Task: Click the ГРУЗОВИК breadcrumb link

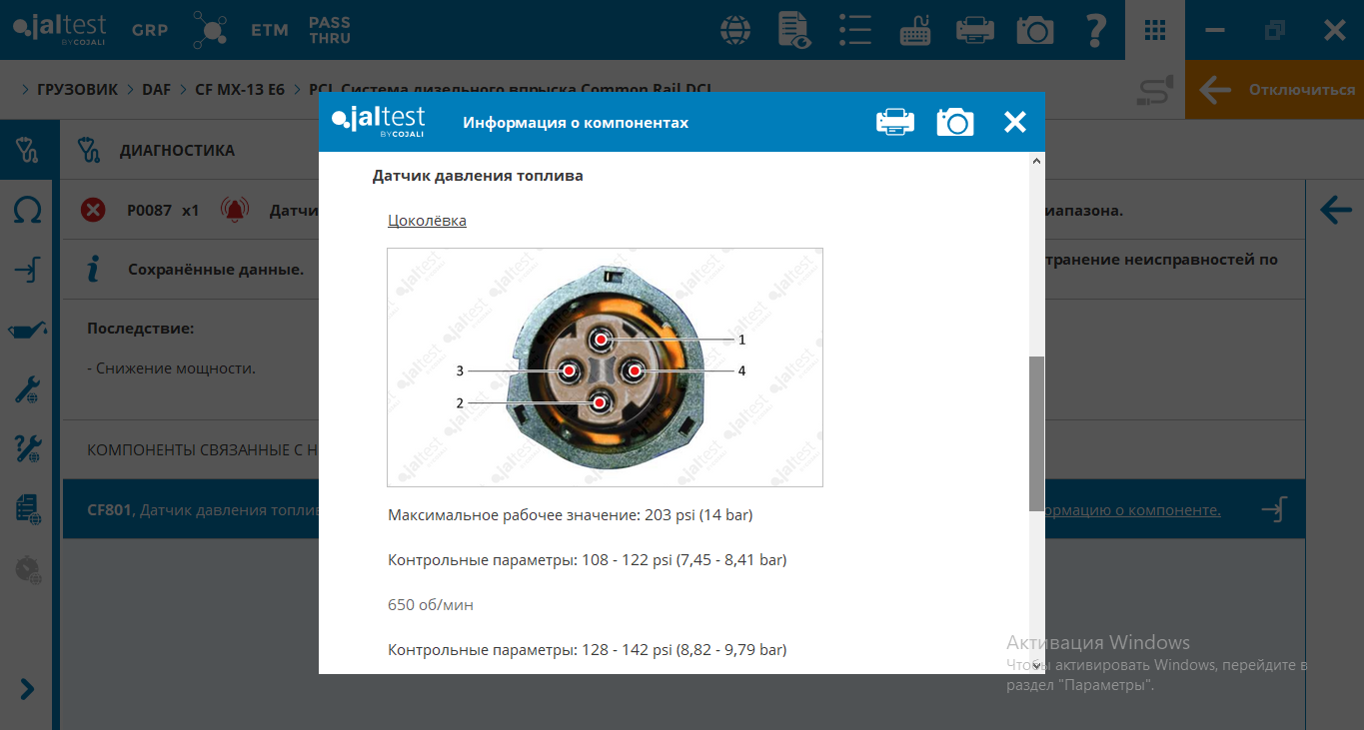Action: pos(77,90)
